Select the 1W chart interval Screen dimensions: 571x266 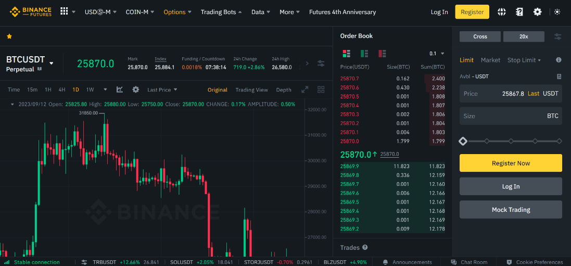point(90,90)
